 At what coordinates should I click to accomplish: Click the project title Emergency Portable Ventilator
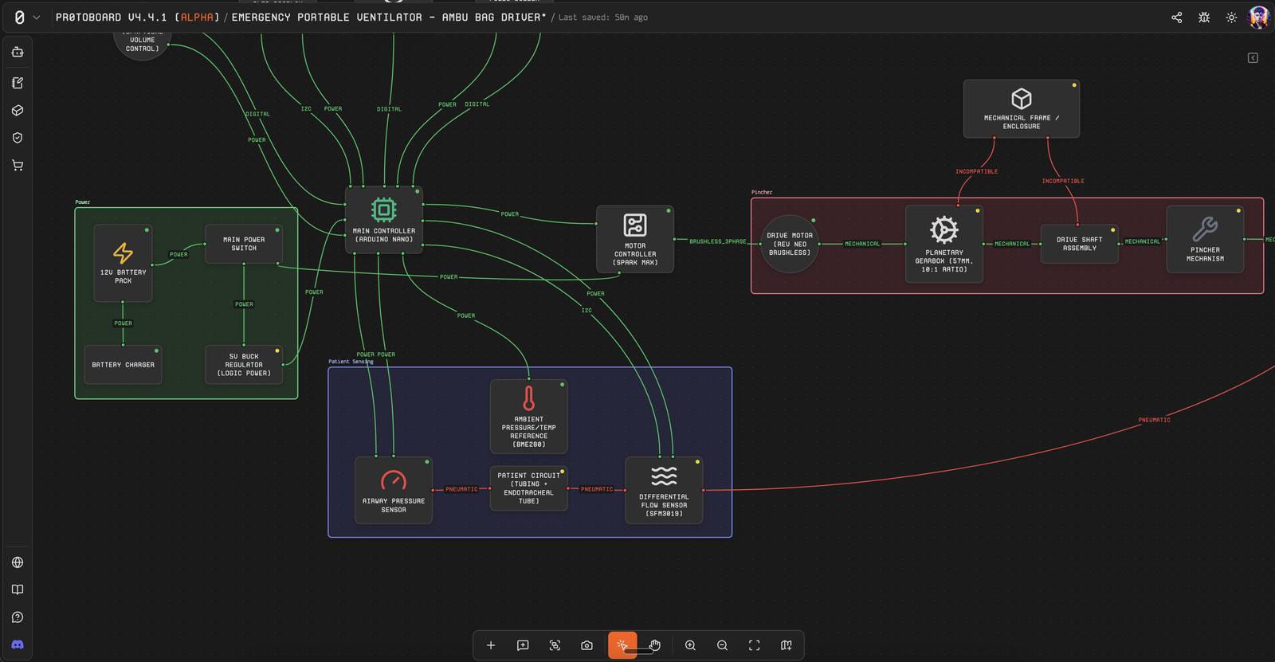[389, 18]
